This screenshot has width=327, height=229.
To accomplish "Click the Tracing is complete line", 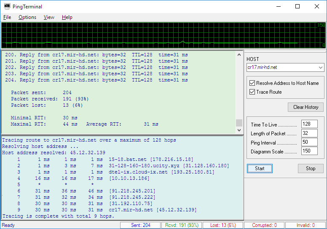I will [x=58, y=216].
